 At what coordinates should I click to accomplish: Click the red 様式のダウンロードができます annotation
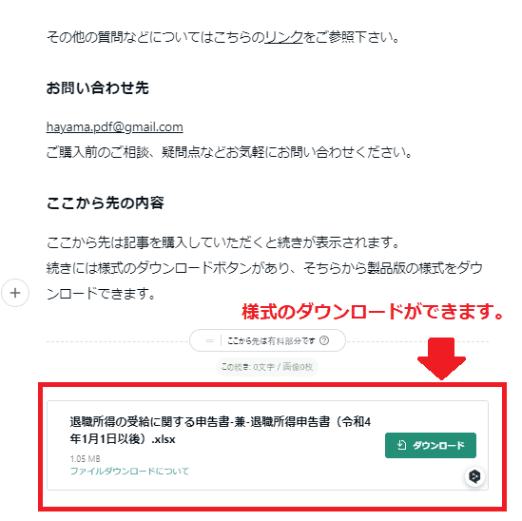[372, 311]
